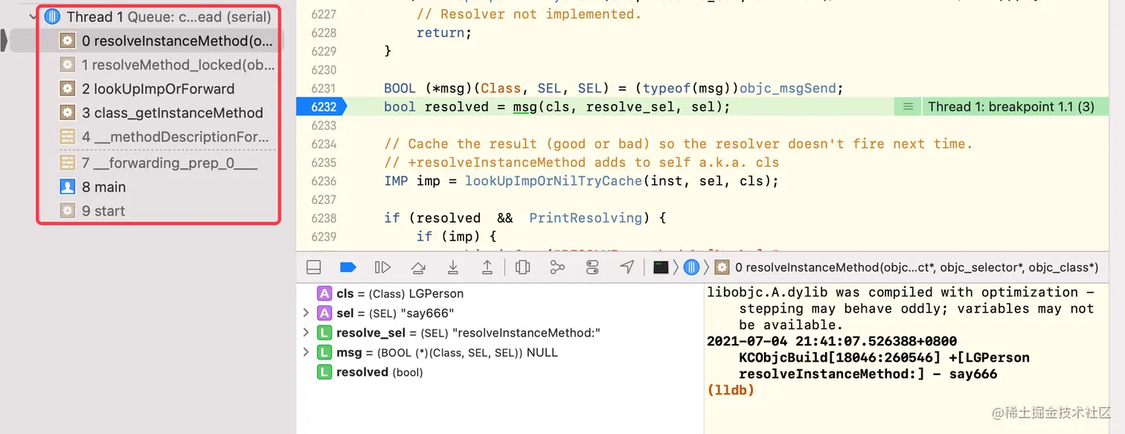Screen dimensions: 1125x434
Task: Click line number 6236 in the gutter
Action: (x=324, y=181)
